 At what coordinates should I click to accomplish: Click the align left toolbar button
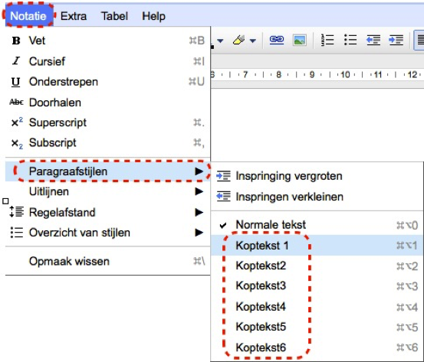(419, 41)
